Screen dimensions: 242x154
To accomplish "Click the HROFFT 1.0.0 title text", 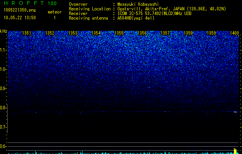I will coord(30,3).
